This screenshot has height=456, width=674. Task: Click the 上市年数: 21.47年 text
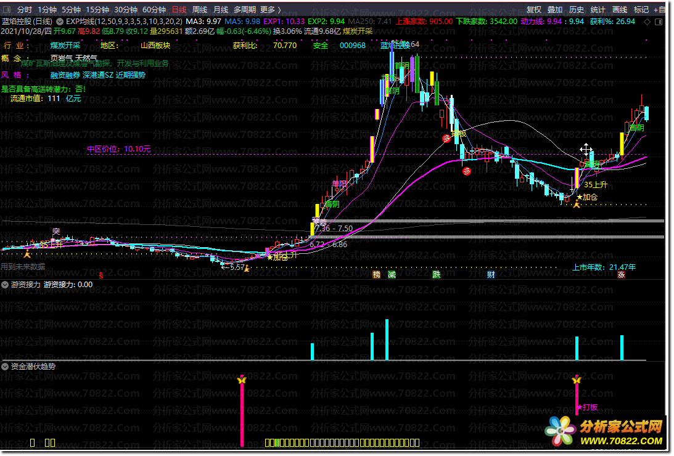click(604, 267)
